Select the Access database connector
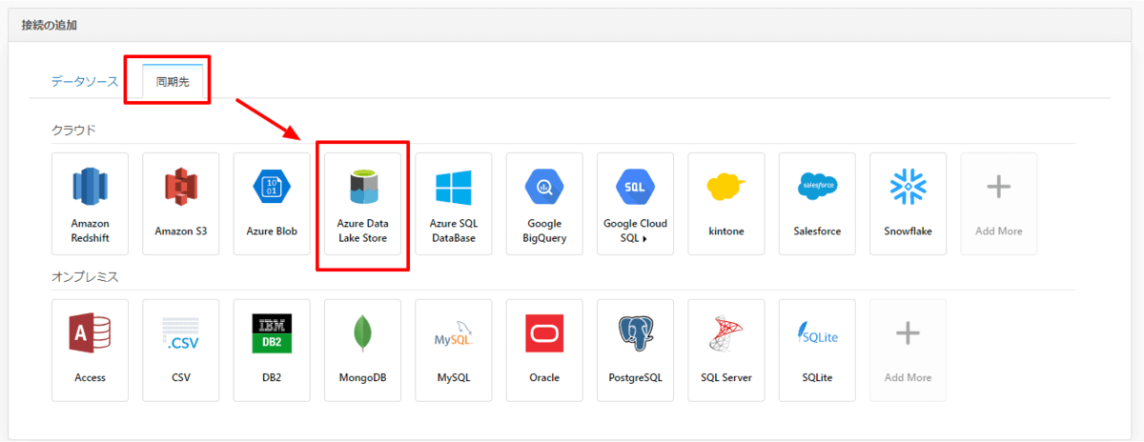The image size is (1144, 442). (90, 351)
